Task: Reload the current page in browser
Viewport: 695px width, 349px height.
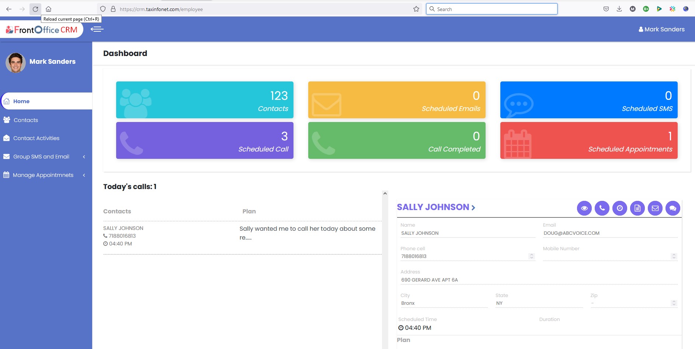Action: point(35,9)
